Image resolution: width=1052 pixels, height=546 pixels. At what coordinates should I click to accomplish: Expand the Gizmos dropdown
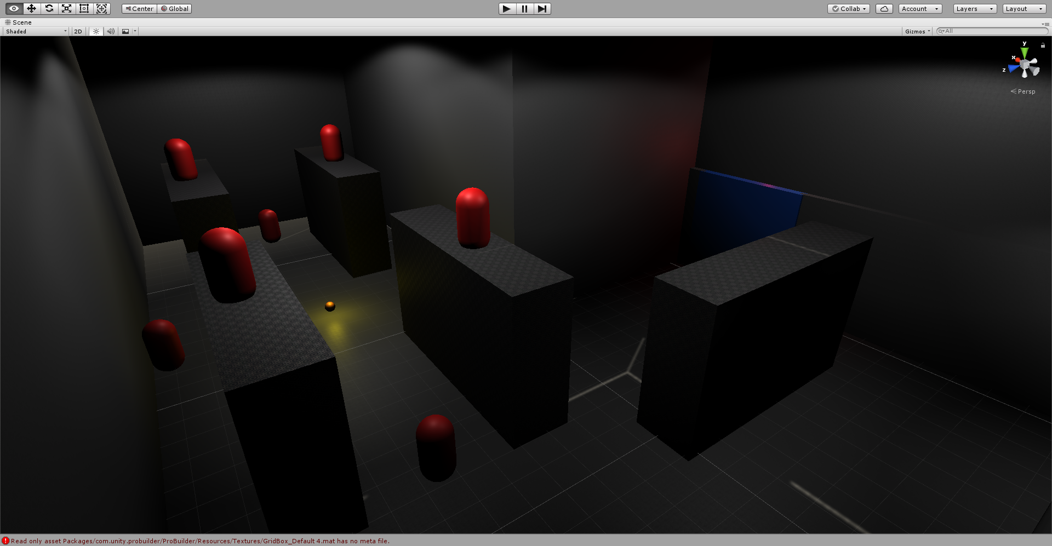[917, 31]
